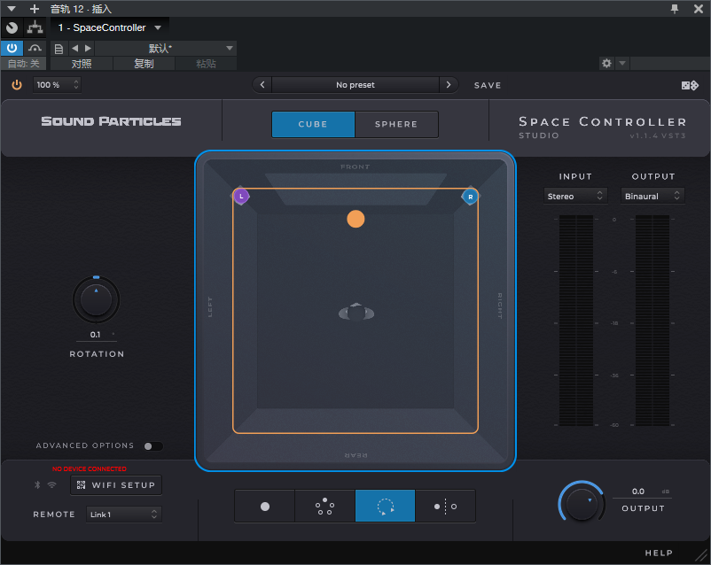Go to next host preset arrow
Screen dimensions: 711x565
pos(88,48)
